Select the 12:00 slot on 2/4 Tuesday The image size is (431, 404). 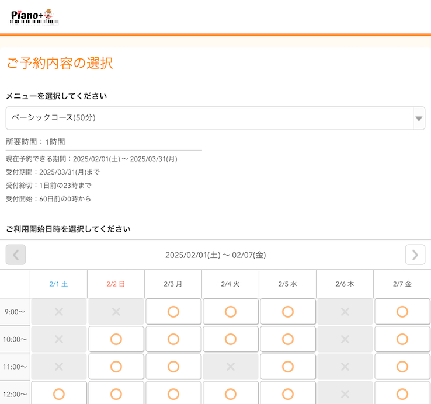(231, 393)
